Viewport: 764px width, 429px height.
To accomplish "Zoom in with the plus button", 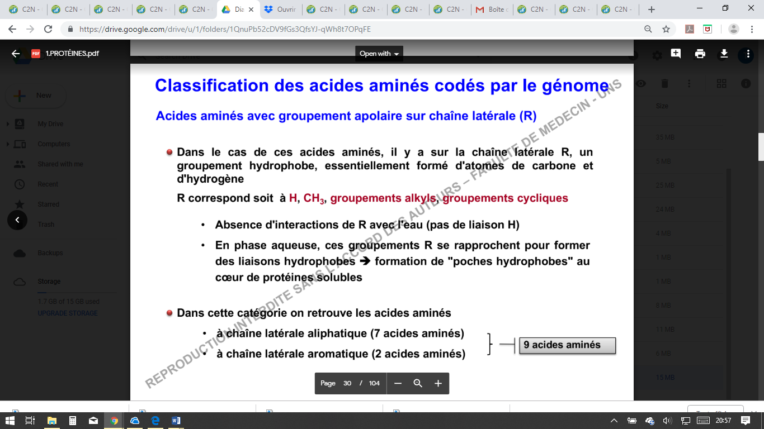I will coord(438,383).
